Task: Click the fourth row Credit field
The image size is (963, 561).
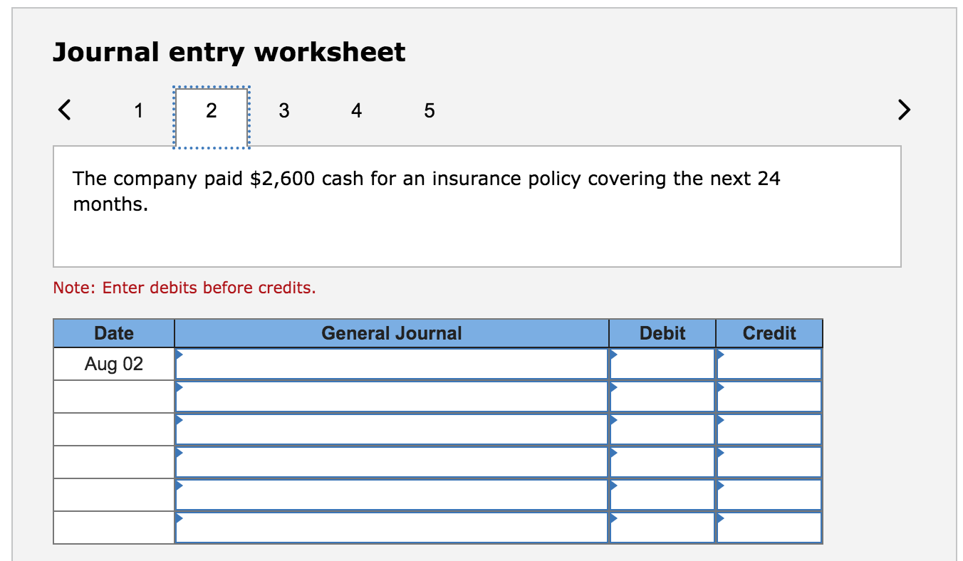Action: coord(769,462)
